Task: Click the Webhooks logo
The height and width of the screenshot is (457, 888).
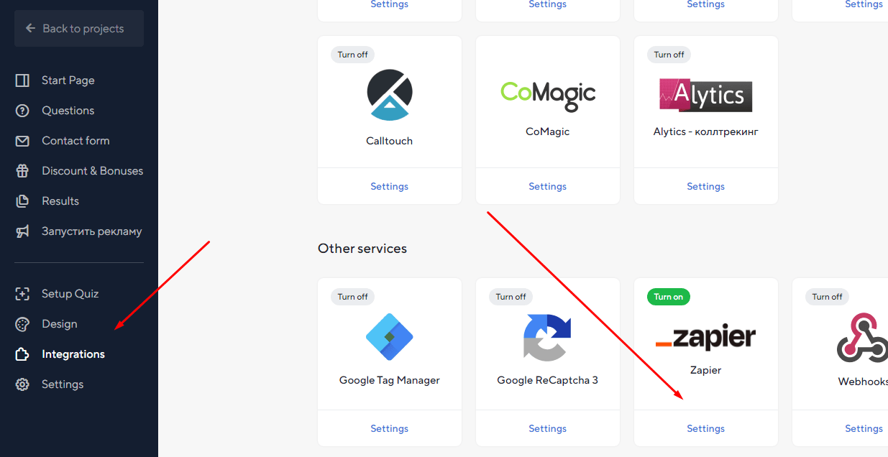Action: click(862, 337)
